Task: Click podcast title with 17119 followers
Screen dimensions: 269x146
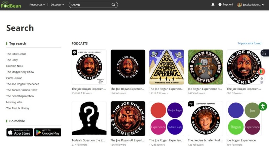Action: point(166,89)
